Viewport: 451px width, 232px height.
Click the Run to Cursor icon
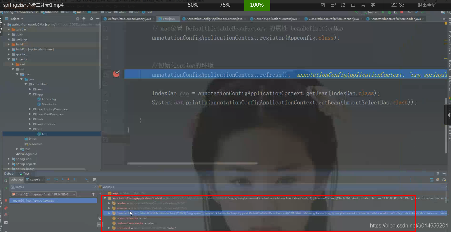pyautogui.click(x=87, y=180)
